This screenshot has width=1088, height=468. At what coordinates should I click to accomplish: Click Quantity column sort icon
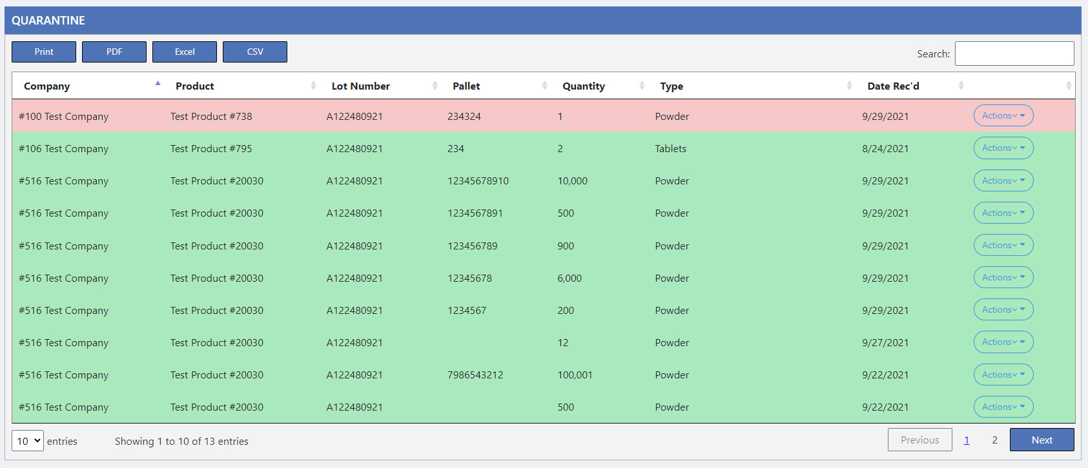point(642,86)
